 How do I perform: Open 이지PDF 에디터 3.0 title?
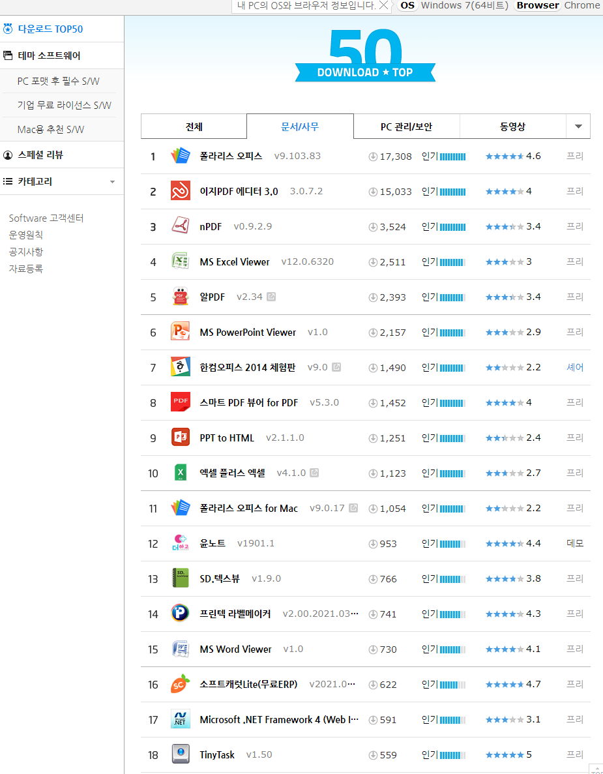pos(239,191)
